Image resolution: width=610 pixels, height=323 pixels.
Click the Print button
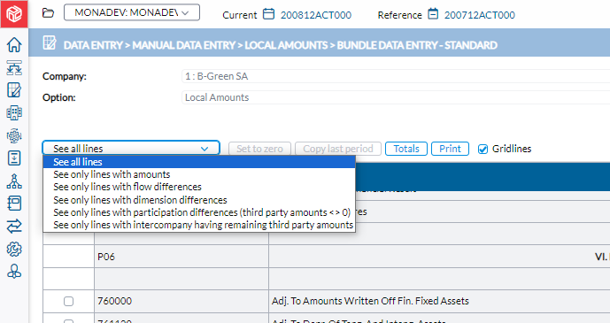click(450, 149)
